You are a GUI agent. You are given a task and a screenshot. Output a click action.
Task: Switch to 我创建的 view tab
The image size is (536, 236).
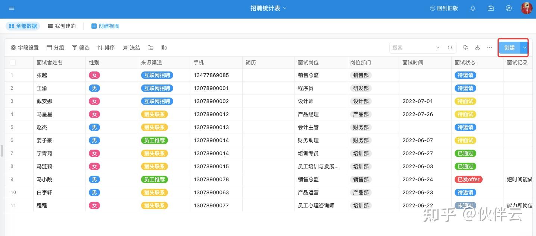[x=62, y=26]
